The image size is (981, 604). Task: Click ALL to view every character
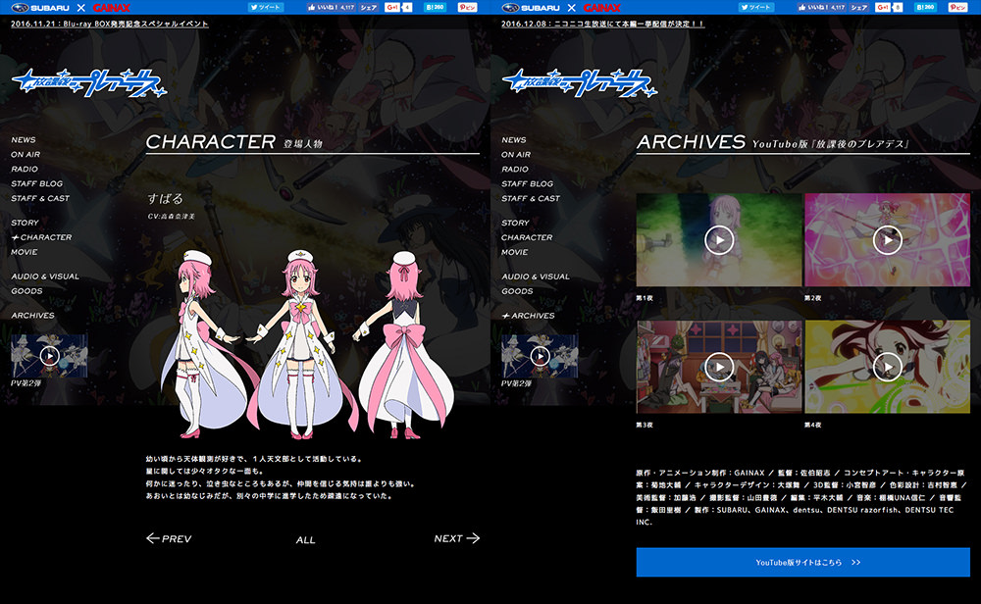point(305,540)
